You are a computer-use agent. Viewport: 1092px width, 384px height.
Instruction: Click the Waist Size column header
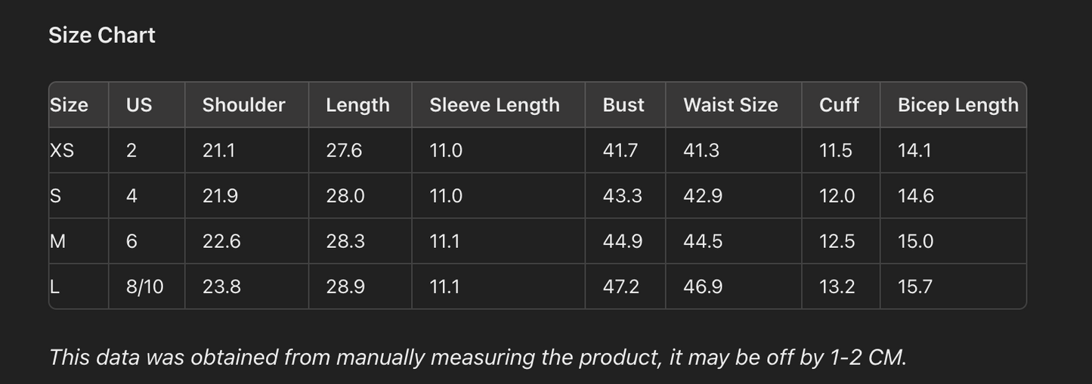pos(730,105)
